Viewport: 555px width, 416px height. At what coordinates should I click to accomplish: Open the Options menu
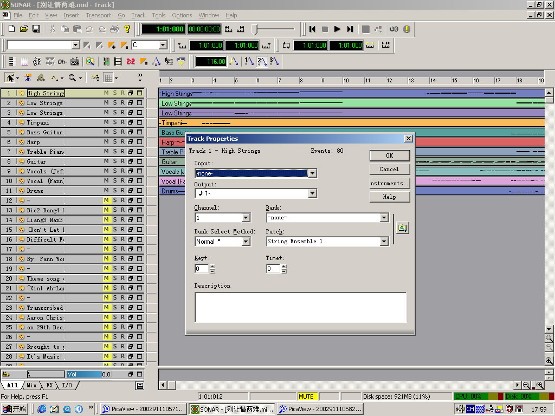pos(182,15)
